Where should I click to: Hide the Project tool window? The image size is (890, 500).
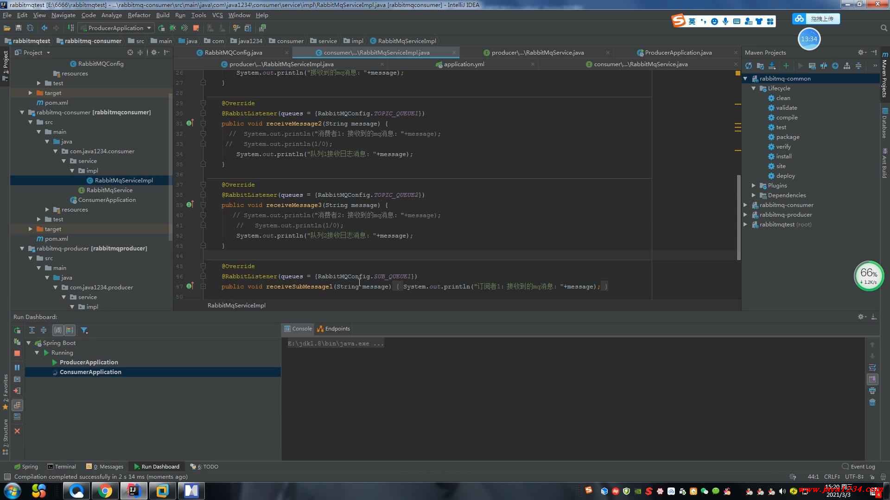[166, 52]
